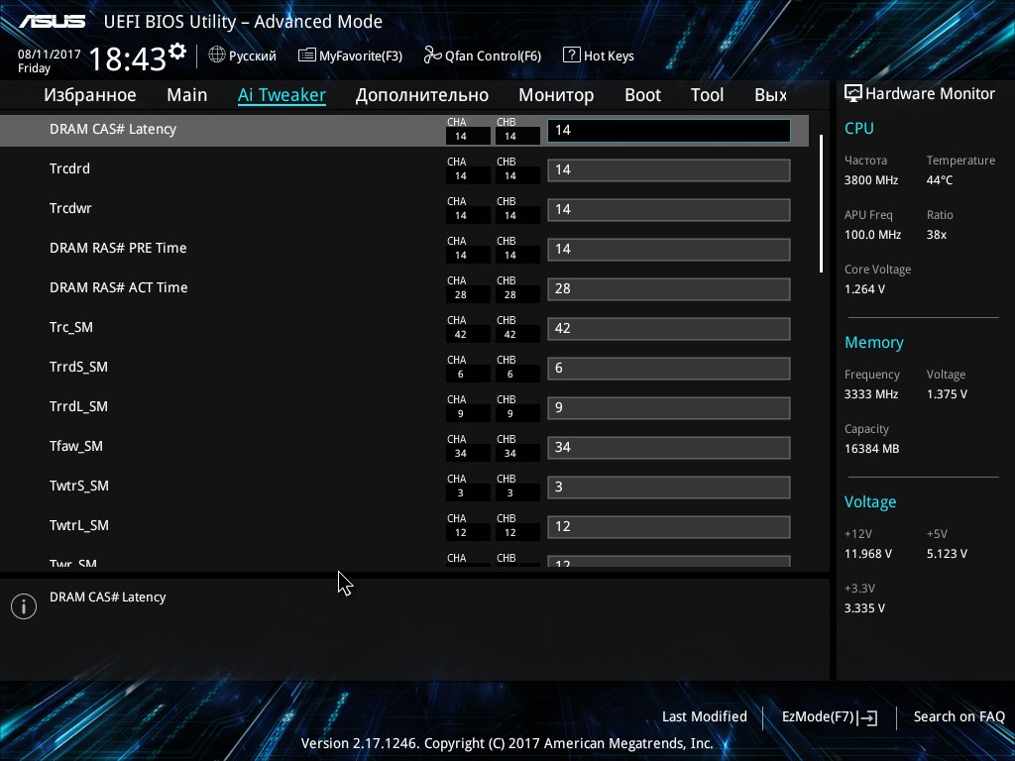The width and height of the screenshot is (1015, 761).
Task: Click the Hot Keys question mark icon
Action: pos(572,55)
